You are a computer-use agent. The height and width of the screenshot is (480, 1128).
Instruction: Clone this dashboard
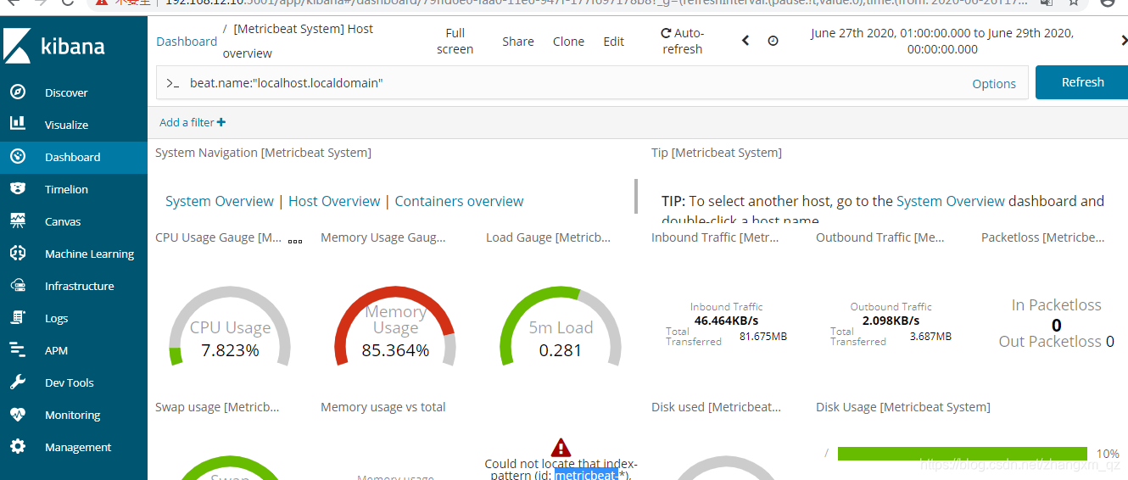568,41
